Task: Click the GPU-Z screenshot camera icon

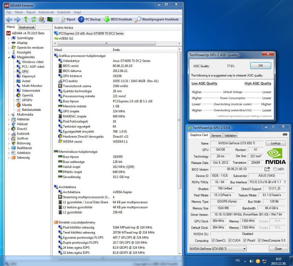Action: 285,135
